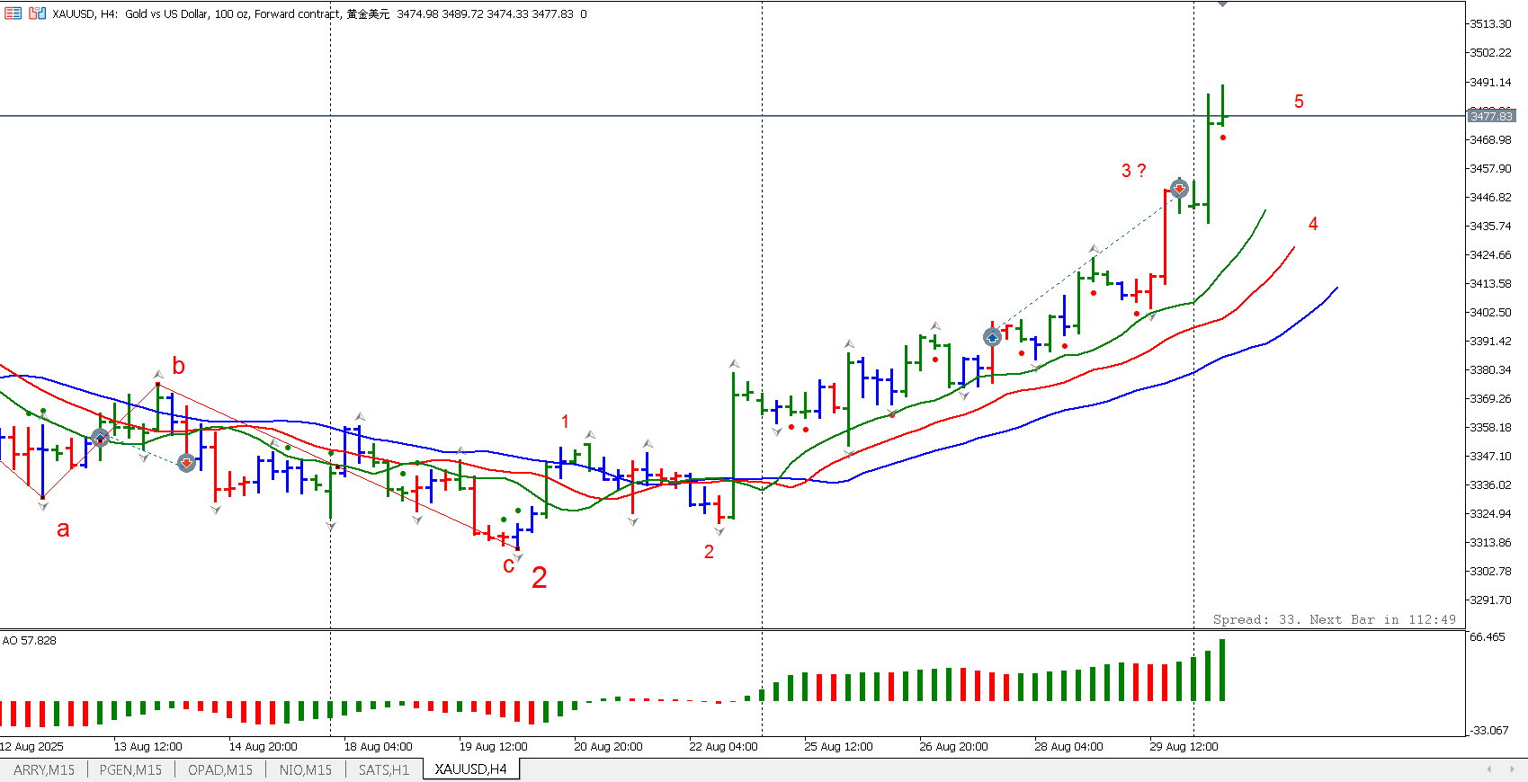Select the '3 ?' wave text label
Image resolution: width=1528 pixels, height=782 pixels.
[1133, 171]
